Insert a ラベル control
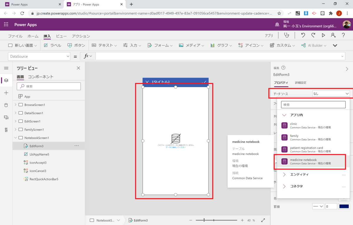The width and height of the screenshot is (353, 225). click(x=52, y=45)
